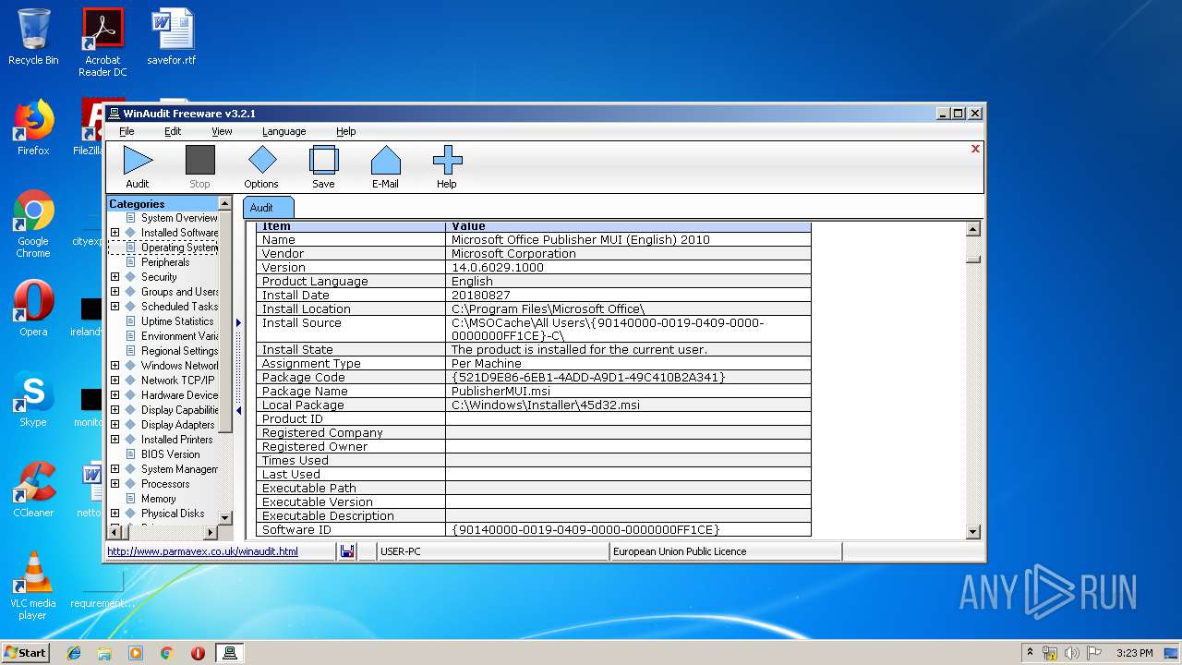Open the Language menu
Image resolution: width=1182 pixels, height=665 pixels.
point(283,131)
